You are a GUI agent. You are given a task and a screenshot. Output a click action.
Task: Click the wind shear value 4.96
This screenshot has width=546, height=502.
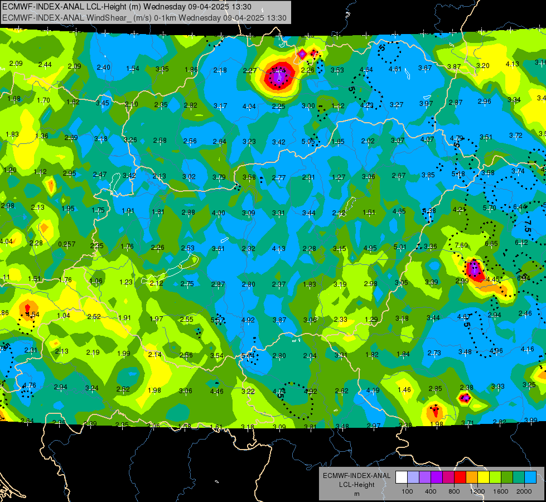[496, 350]
